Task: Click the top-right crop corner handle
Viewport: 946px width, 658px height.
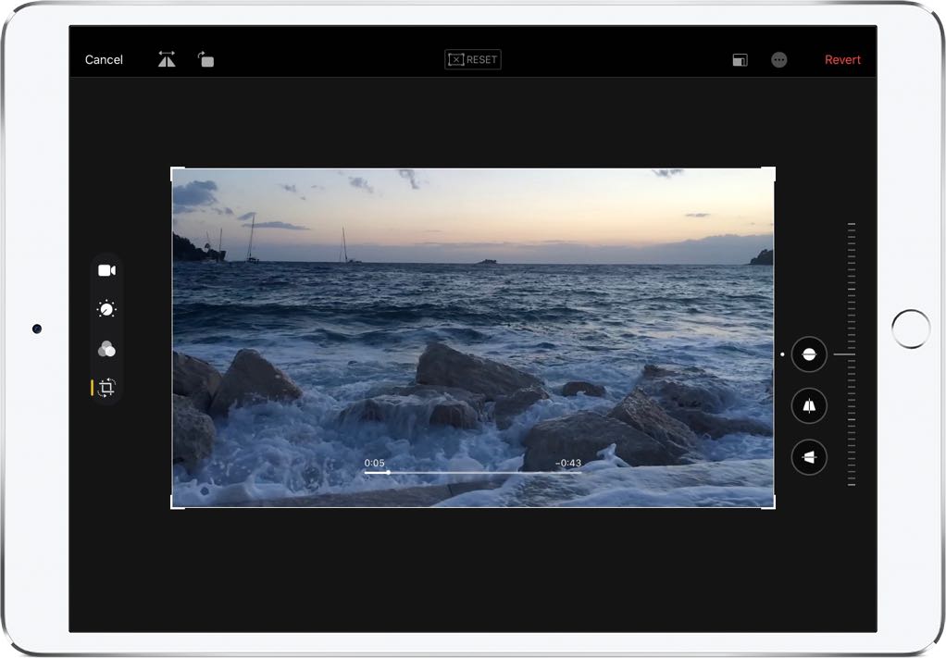Action: [773, 169]
